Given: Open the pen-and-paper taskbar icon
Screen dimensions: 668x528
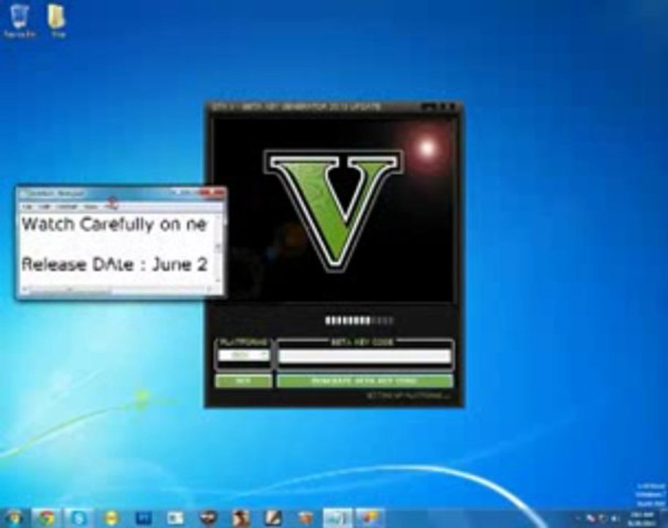Looking at the screenshot, I should 272,518.
